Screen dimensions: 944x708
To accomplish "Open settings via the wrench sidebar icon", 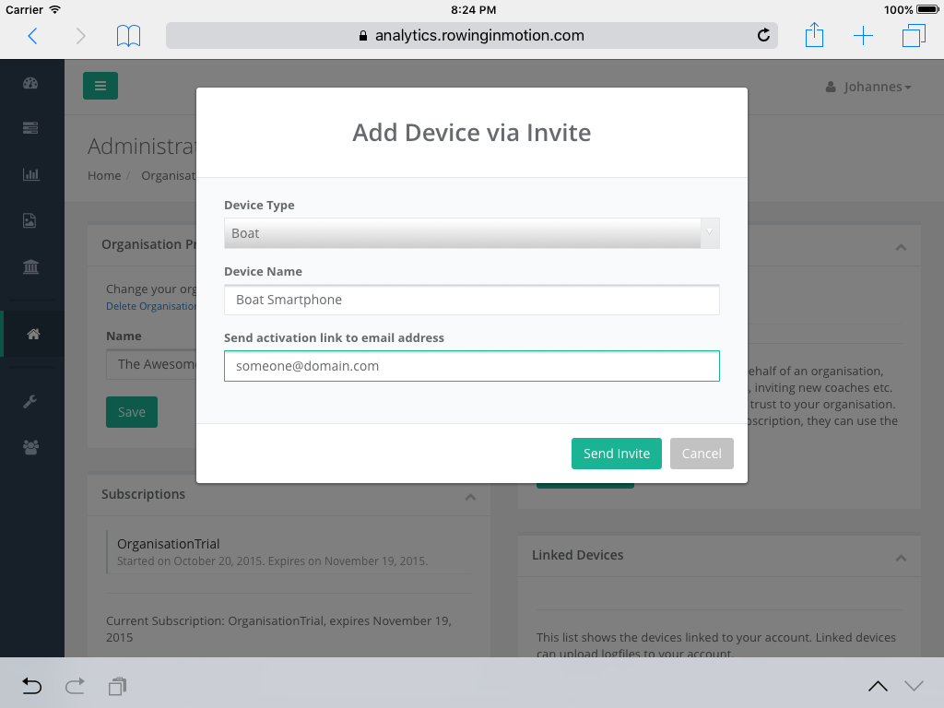I will pos(30,401).
